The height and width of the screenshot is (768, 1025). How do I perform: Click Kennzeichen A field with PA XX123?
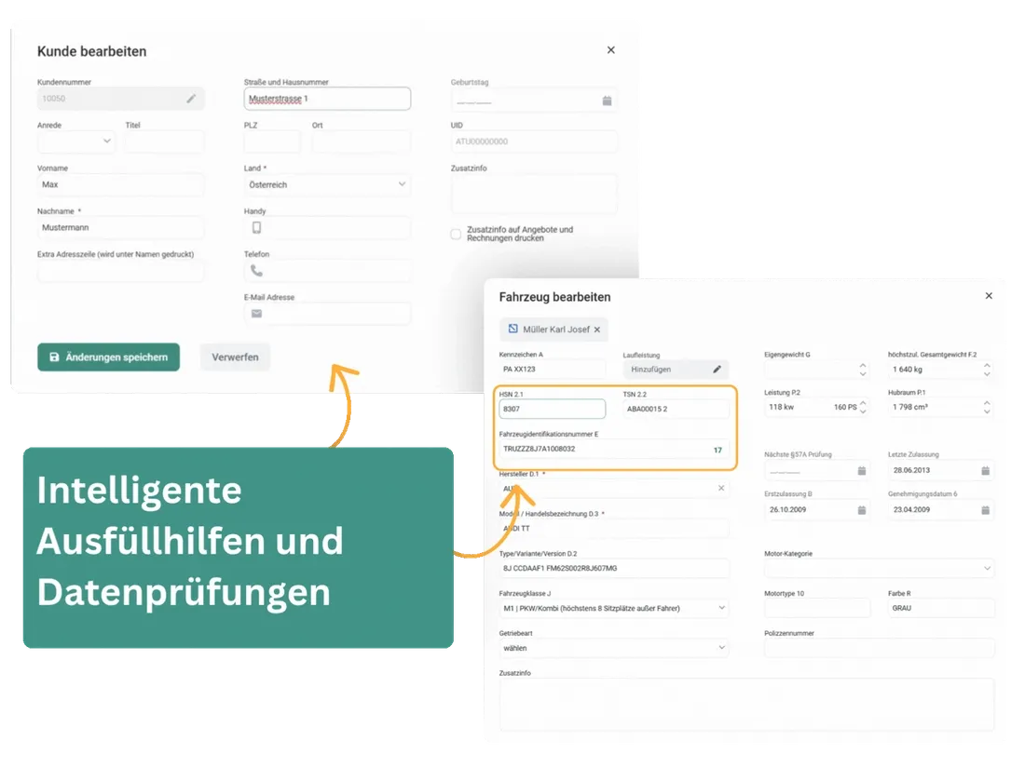[553, 369]
